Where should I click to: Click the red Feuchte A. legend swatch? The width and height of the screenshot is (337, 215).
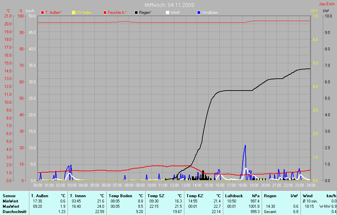[105, 13]
